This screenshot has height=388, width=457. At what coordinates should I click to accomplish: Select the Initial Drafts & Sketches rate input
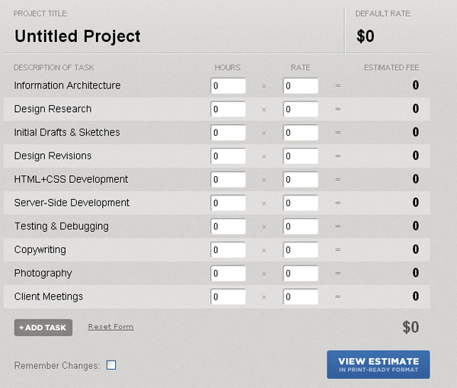[x=300, y=133]
